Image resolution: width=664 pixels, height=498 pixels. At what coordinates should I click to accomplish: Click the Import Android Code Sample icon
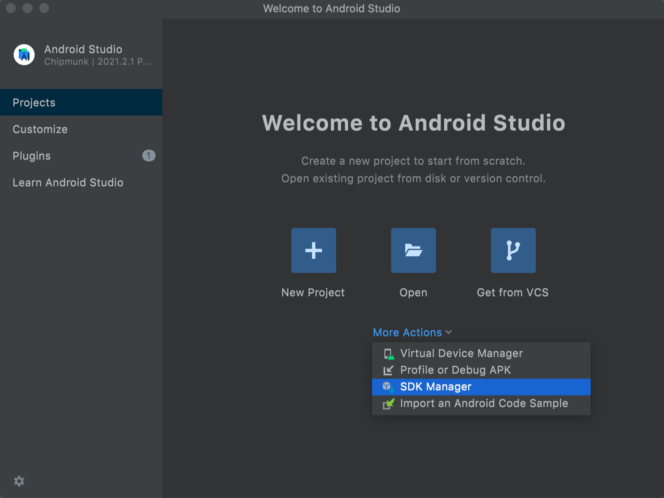tap(388, 403)
